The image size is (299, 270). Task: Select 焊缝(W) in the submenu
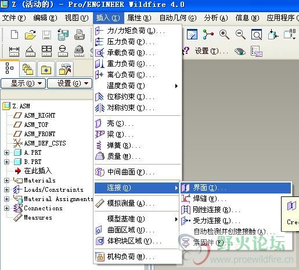[x=236, y=199]
